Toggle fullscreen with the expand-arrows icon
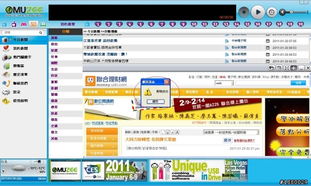311x186 pixels. (287, 68)
